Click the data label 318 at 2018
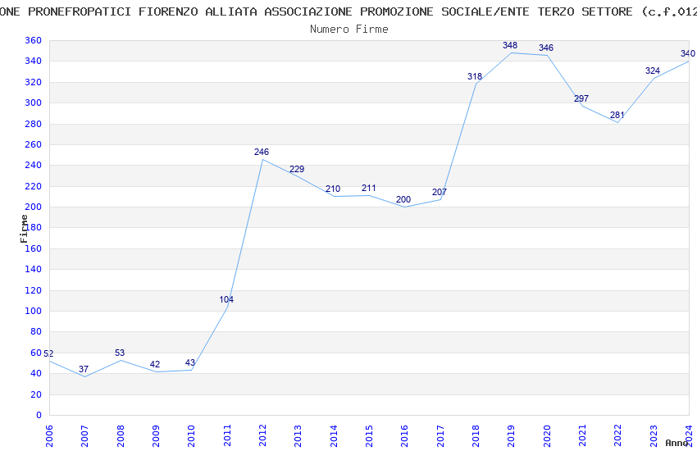Screen dimensions: 697x451 pyautogui.click(x=475, y=77)
